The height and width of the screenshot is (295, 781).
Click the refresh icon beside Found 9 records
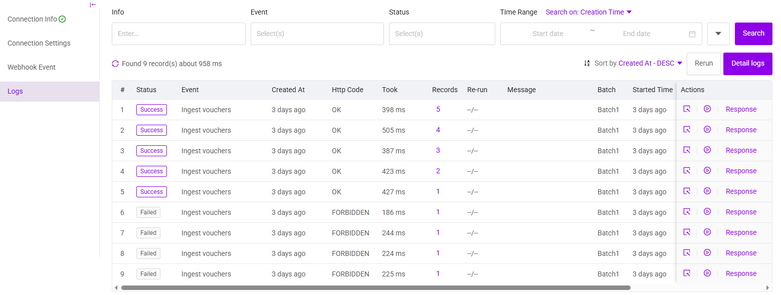115,64
